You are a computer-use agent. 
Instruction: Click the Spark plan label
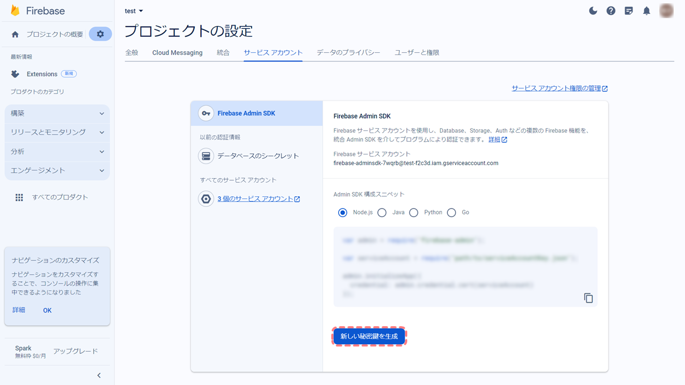[x=23, y=348]
